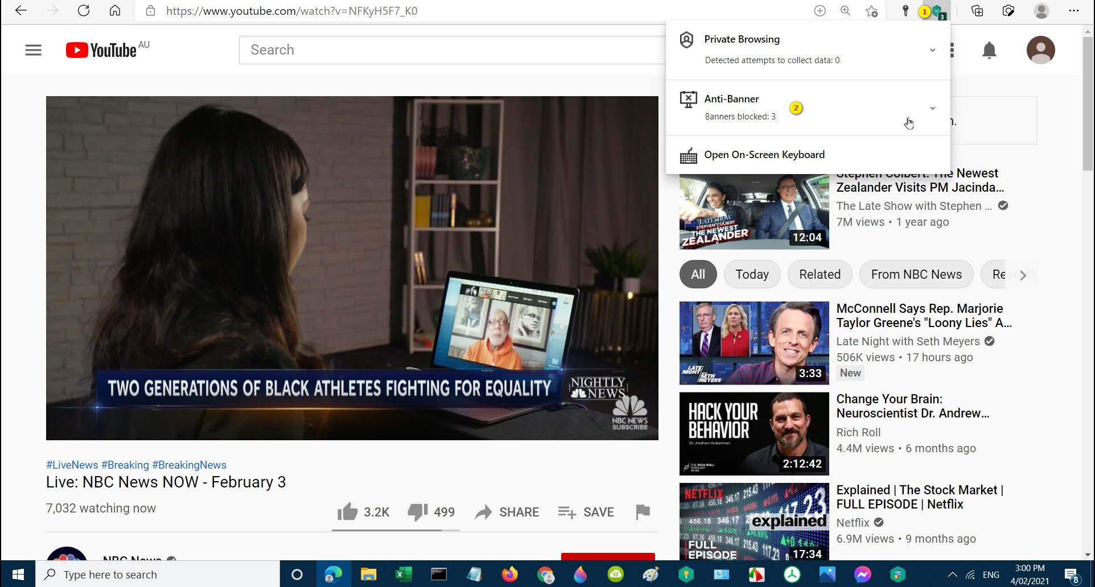This screenshot has width=1095, height=587.
Task: Click the Kaspersky Protection shield extension icon
Action: 938,11
